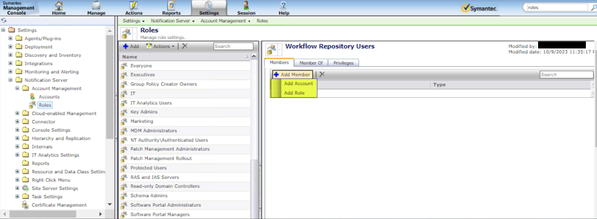This screenshot has width=597, height=219.
Task: Choose Add Role from the dropdown menu
Action: point(294,93)
